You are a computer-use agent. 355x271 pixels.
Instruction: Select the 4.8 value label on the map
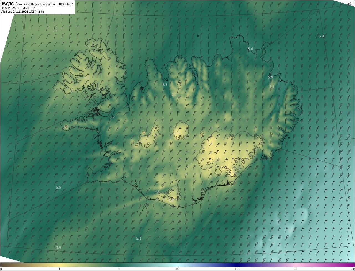tap(157, 192)
